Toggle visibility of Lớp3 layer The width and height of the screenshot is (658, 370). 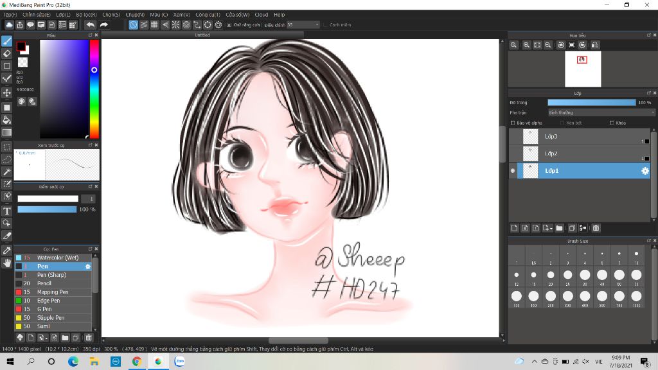coord(513,136)
